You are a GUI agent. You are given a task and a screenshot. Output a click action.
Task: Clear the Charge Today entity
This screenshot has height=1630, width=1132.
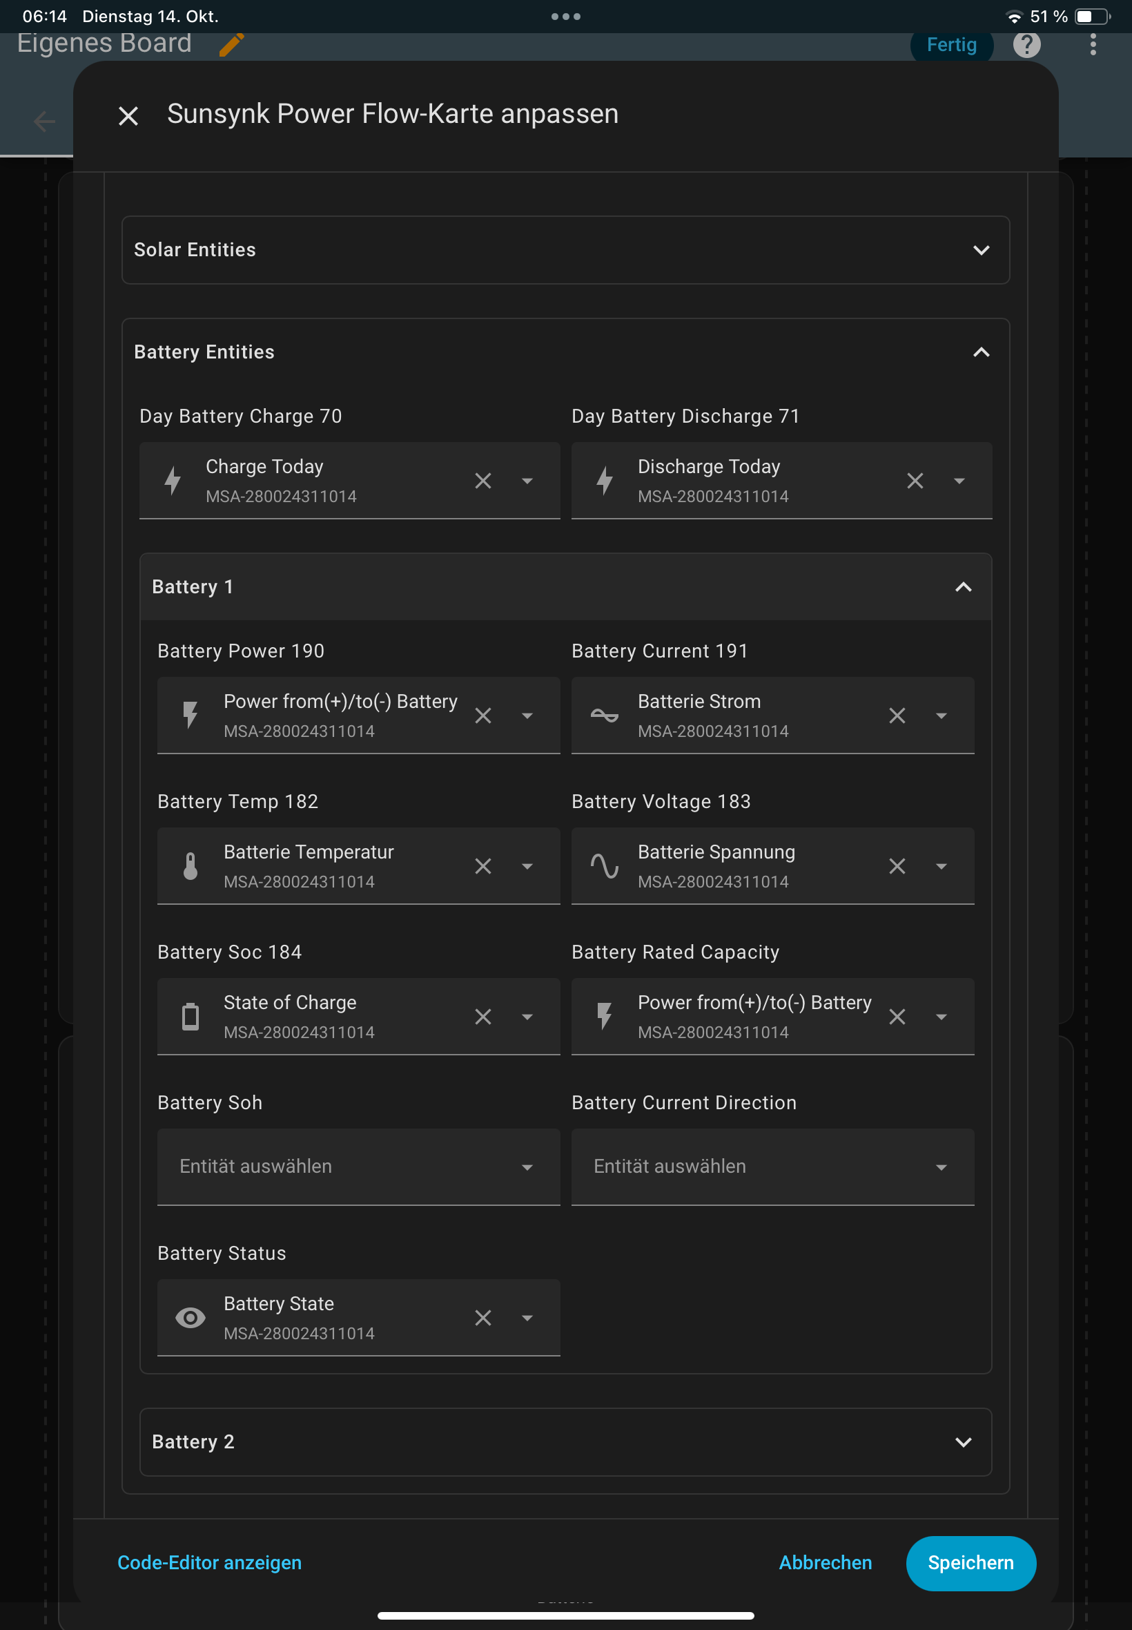[x=483, y=481]
